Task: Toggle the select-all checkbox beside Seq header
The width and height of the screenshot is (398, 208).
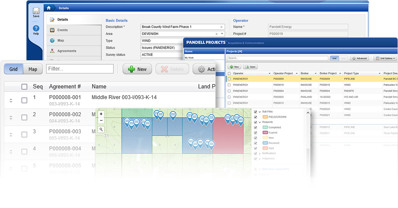Action: click(x=24, y=87)
